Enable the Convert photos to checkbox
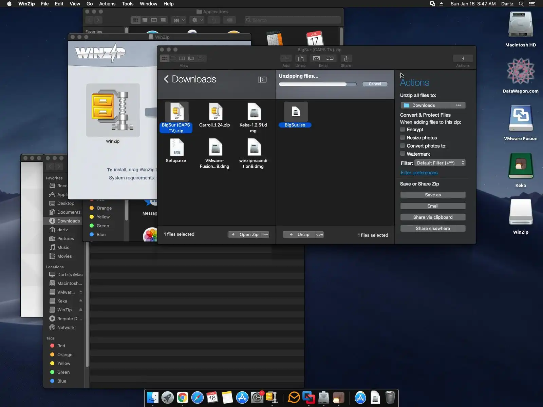The width and height of the screenshot is (543, 407). 402,146
